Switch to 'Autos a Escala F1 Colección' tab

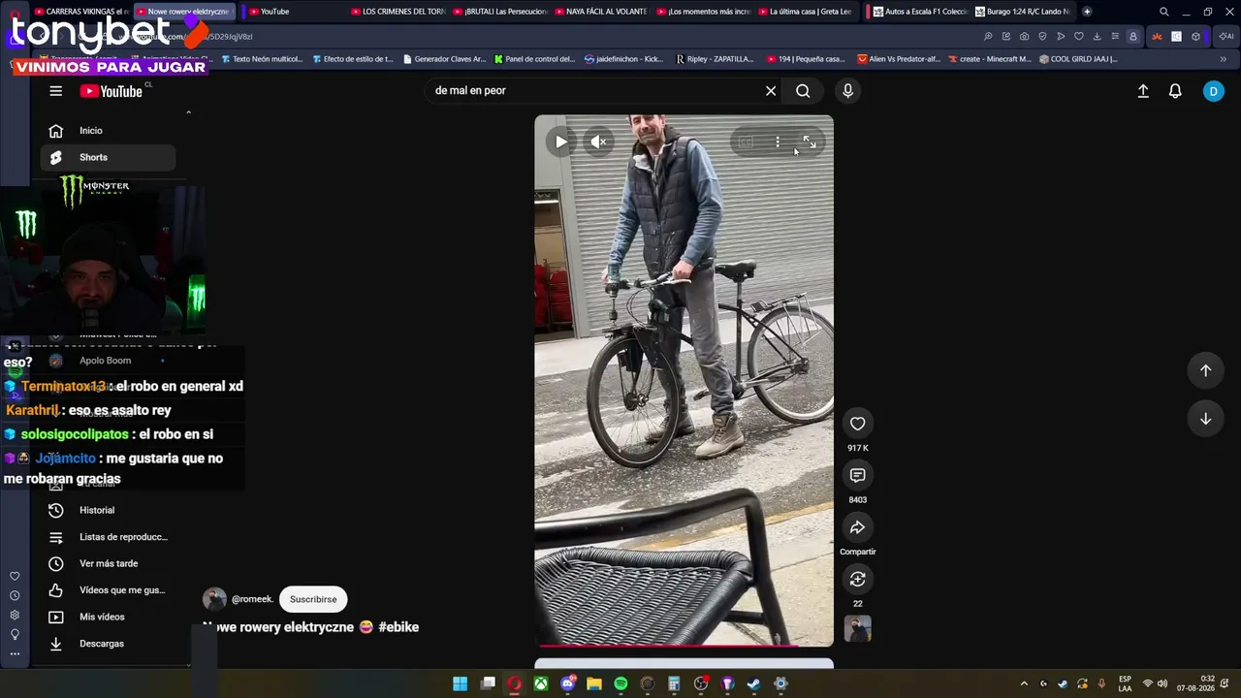(919, 12)
